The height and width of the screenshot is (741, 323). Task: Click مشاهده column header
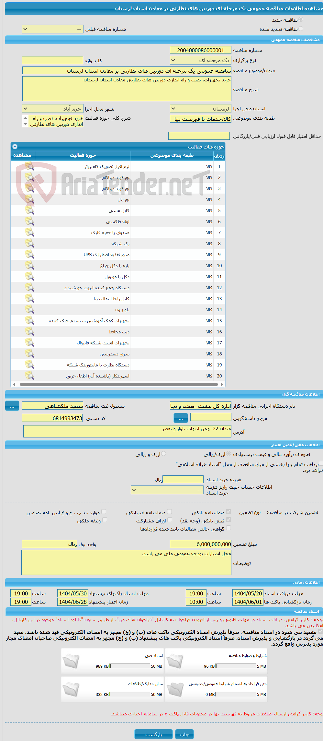pos(22,156)
